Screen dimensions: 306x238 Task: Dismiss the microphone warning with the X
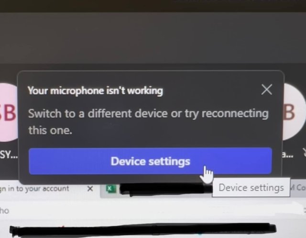(267, 89)
